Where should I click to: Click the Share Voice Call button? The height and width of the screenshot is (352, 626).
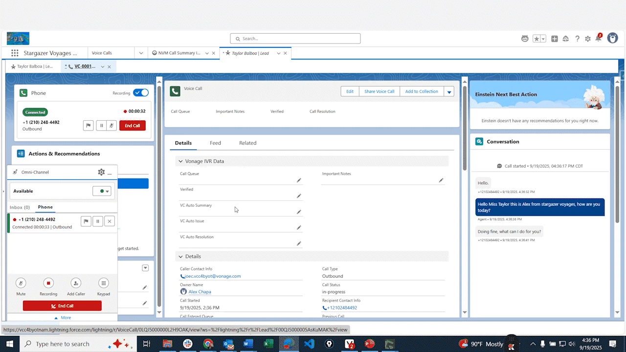[379, 91]
